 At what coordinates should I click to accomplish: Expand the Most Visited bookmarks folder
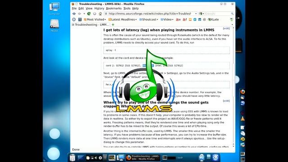(95, 19)
